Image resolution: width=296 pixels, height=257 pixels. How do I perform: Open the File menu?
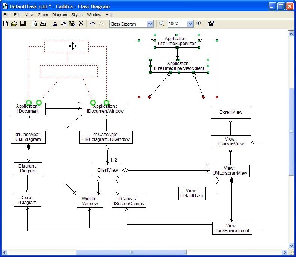(x=6, y=15)
